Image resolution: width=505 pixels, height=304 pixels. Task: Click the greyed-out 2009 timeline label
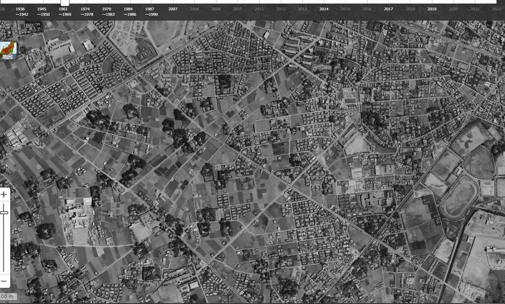coord(216,9)
